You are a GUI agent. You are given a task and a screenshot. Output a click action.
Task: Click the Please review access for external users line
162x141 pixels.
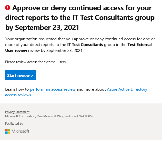(x=36, y=62)
